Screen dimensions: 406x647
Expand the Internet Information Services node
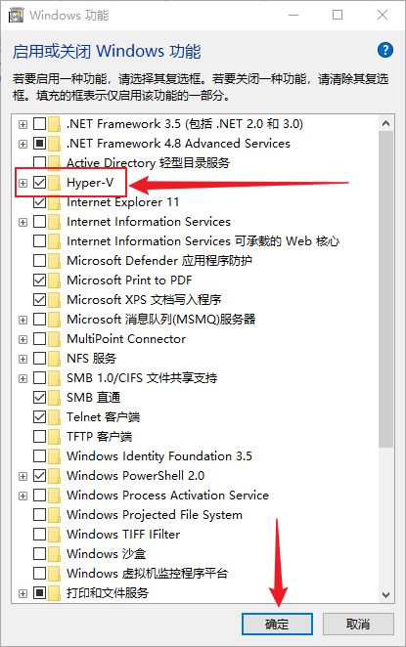(x=23, y=222)
